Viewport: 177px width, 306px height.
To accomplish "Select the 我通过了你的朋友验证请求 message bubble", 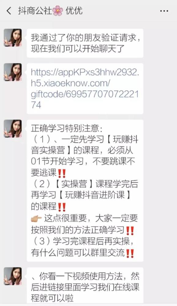I will [85, 43].
